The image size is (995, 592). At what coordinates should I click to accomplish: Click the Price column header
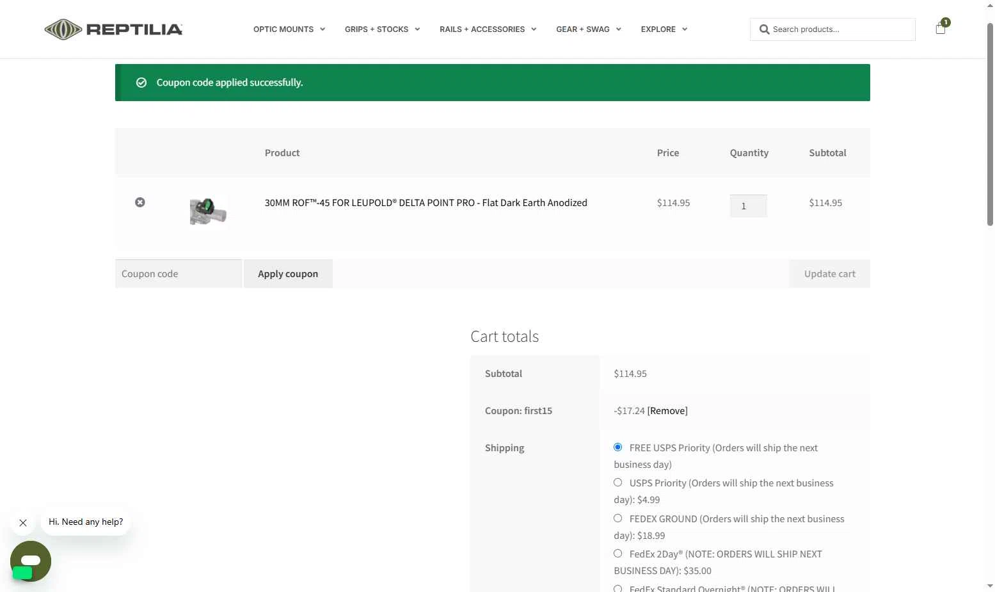[668, 153]
